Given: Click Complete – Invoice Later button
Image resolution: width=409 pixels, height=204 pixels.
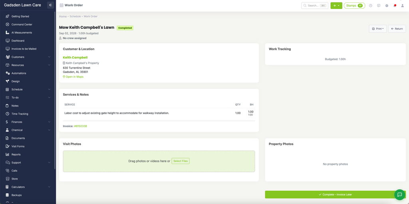Looking at the screenshot, I should click(335, 194).
